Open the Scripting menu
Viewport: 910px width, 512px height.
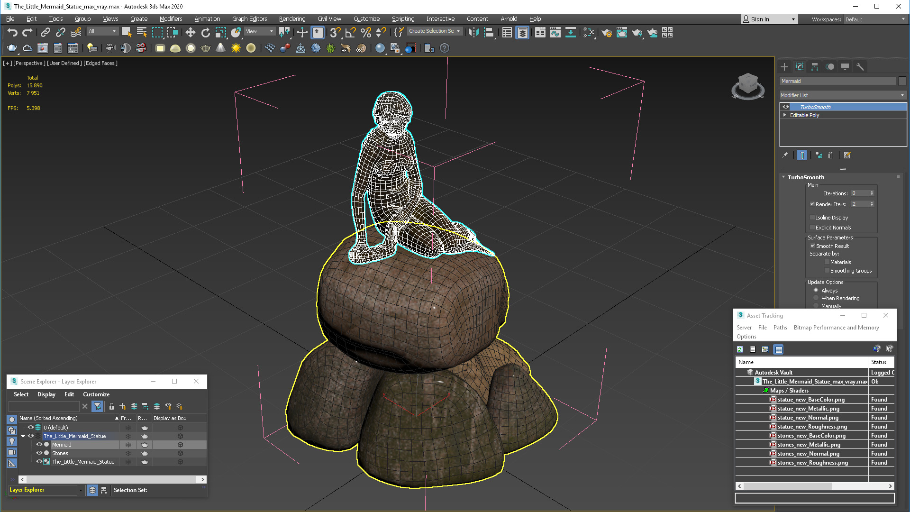(x=403, y=19)
